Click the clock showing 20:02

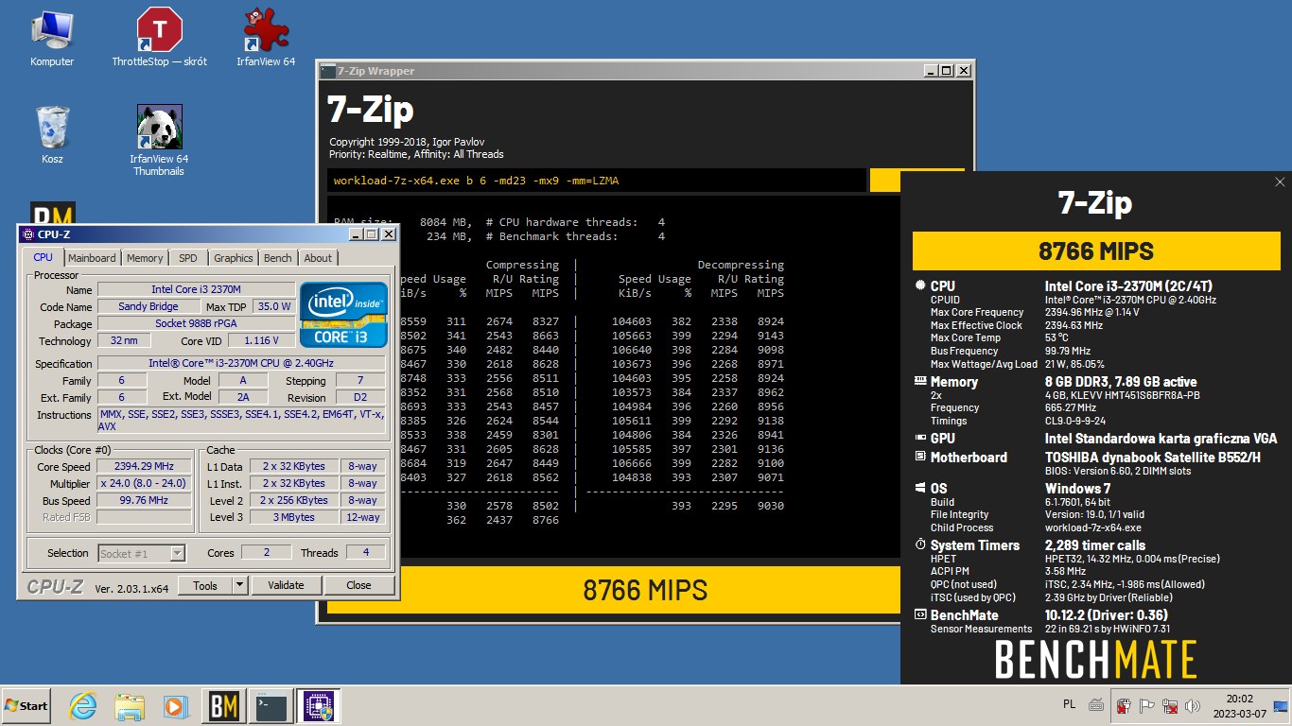point(1239,705)
